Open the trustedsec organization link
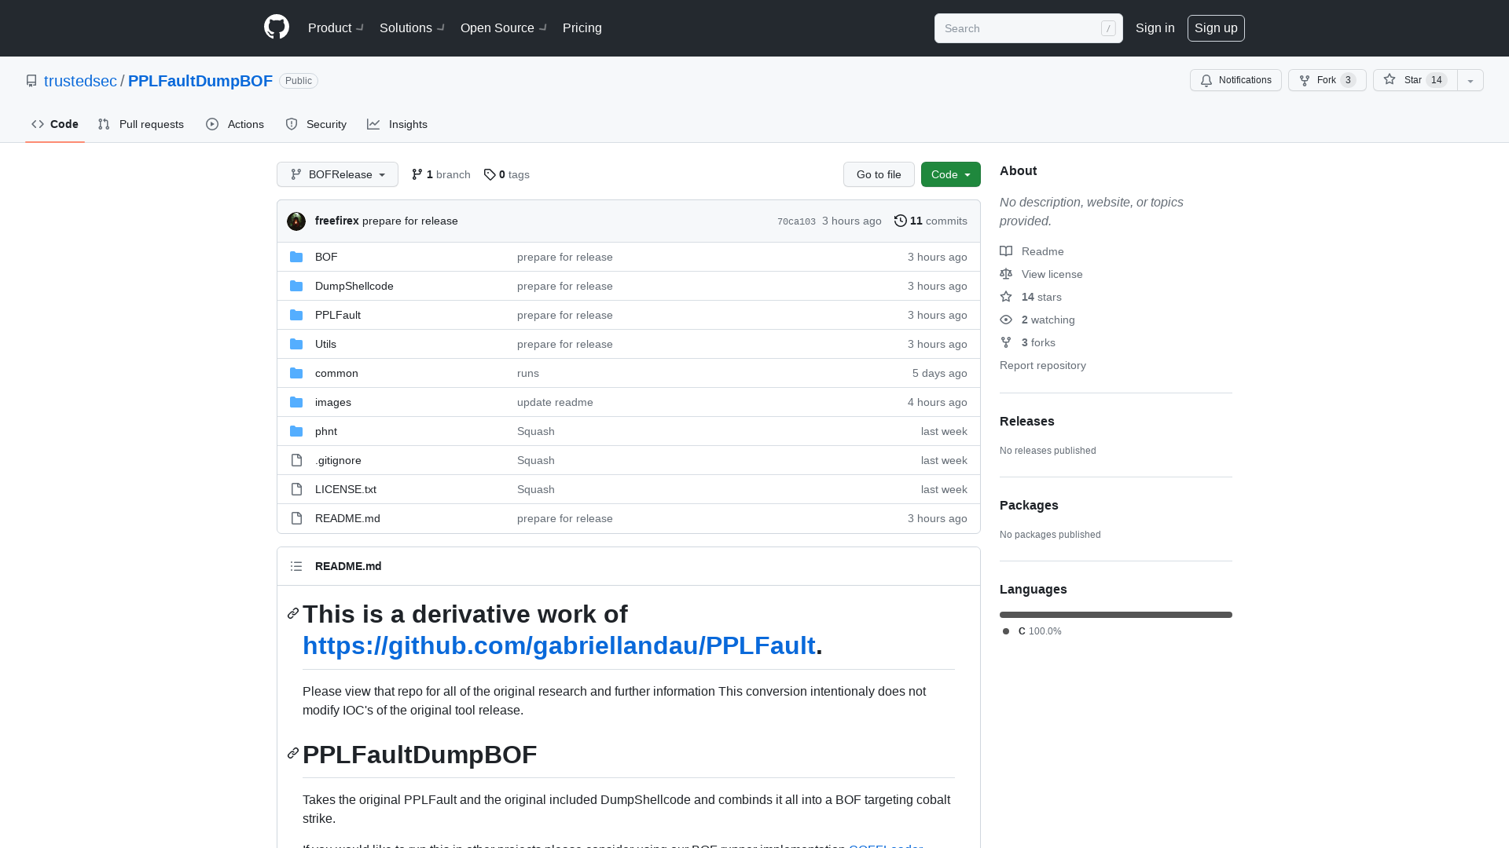The width and height of the screenshot is (1509, 848). click(x=80, y=81)
